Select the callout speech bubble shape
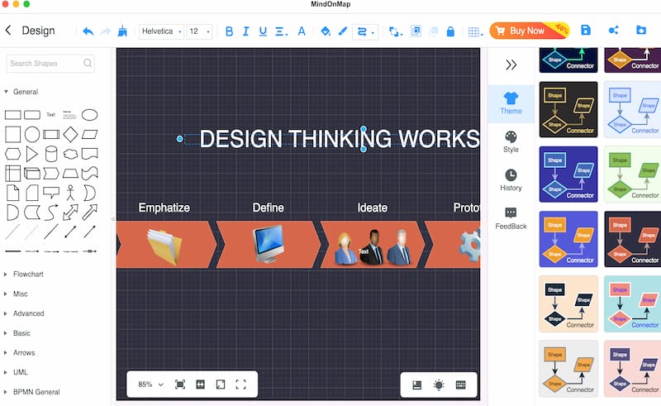The height and width of the screenshot is (406, 661). [x=51, y=193]
